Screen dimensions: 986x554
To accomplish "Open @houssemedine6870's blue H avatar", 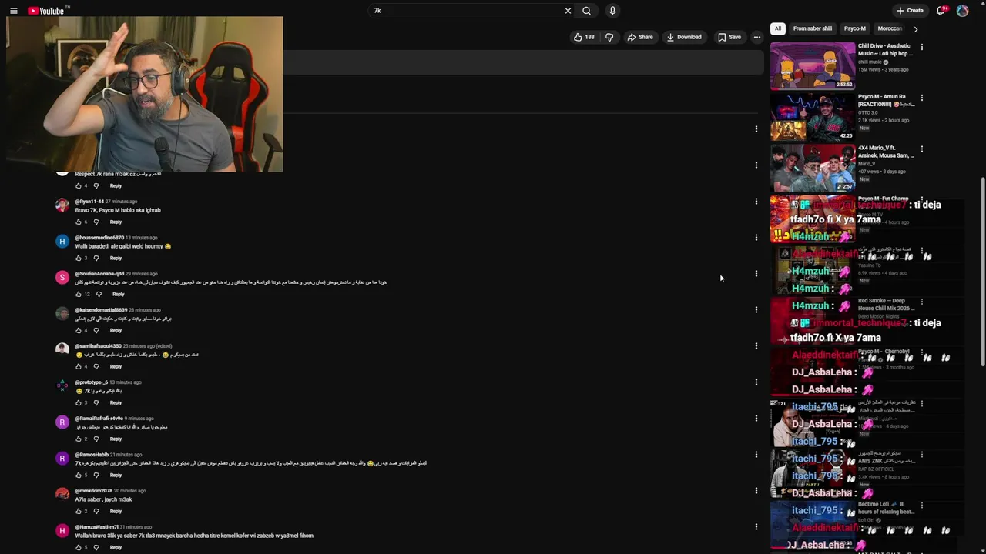I will point(62,241).
